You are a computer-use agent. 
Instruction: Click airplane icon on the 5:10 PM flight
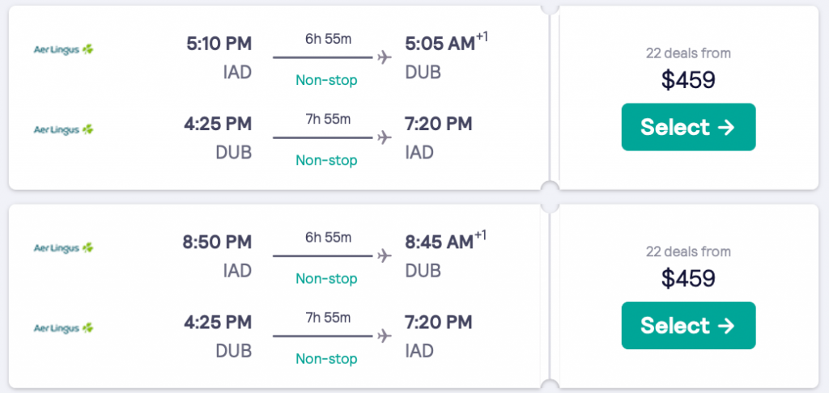385,57
